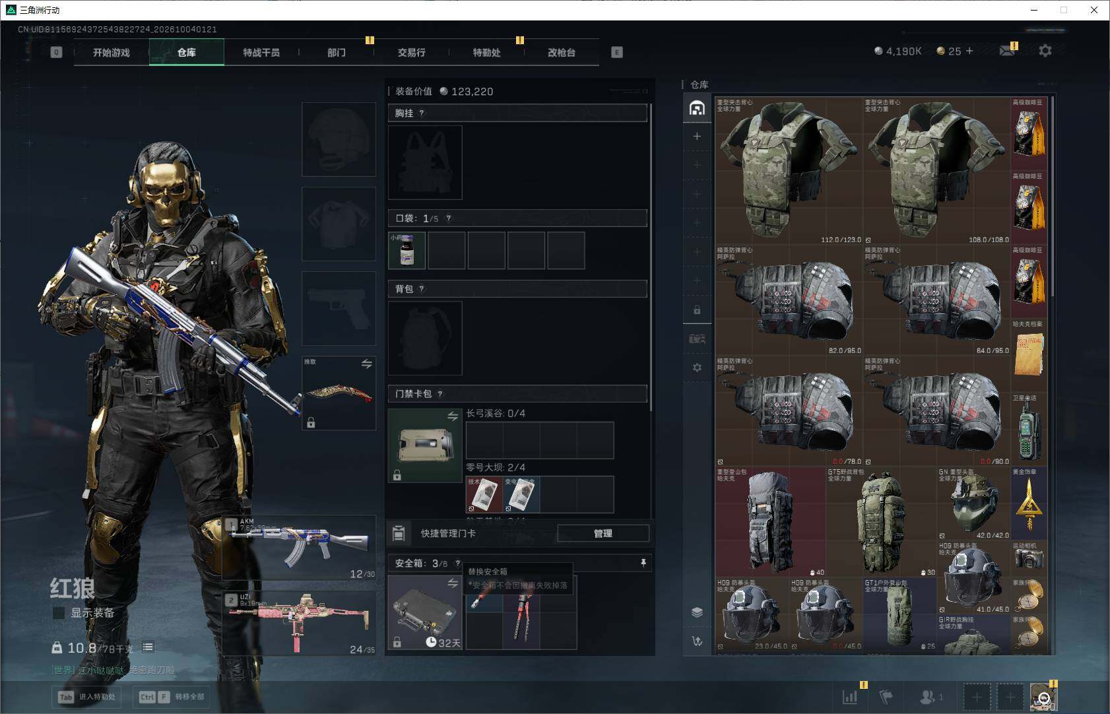Add first extra storage box slot
This screenshot has width=1110, height=714.
pos(697,137)
